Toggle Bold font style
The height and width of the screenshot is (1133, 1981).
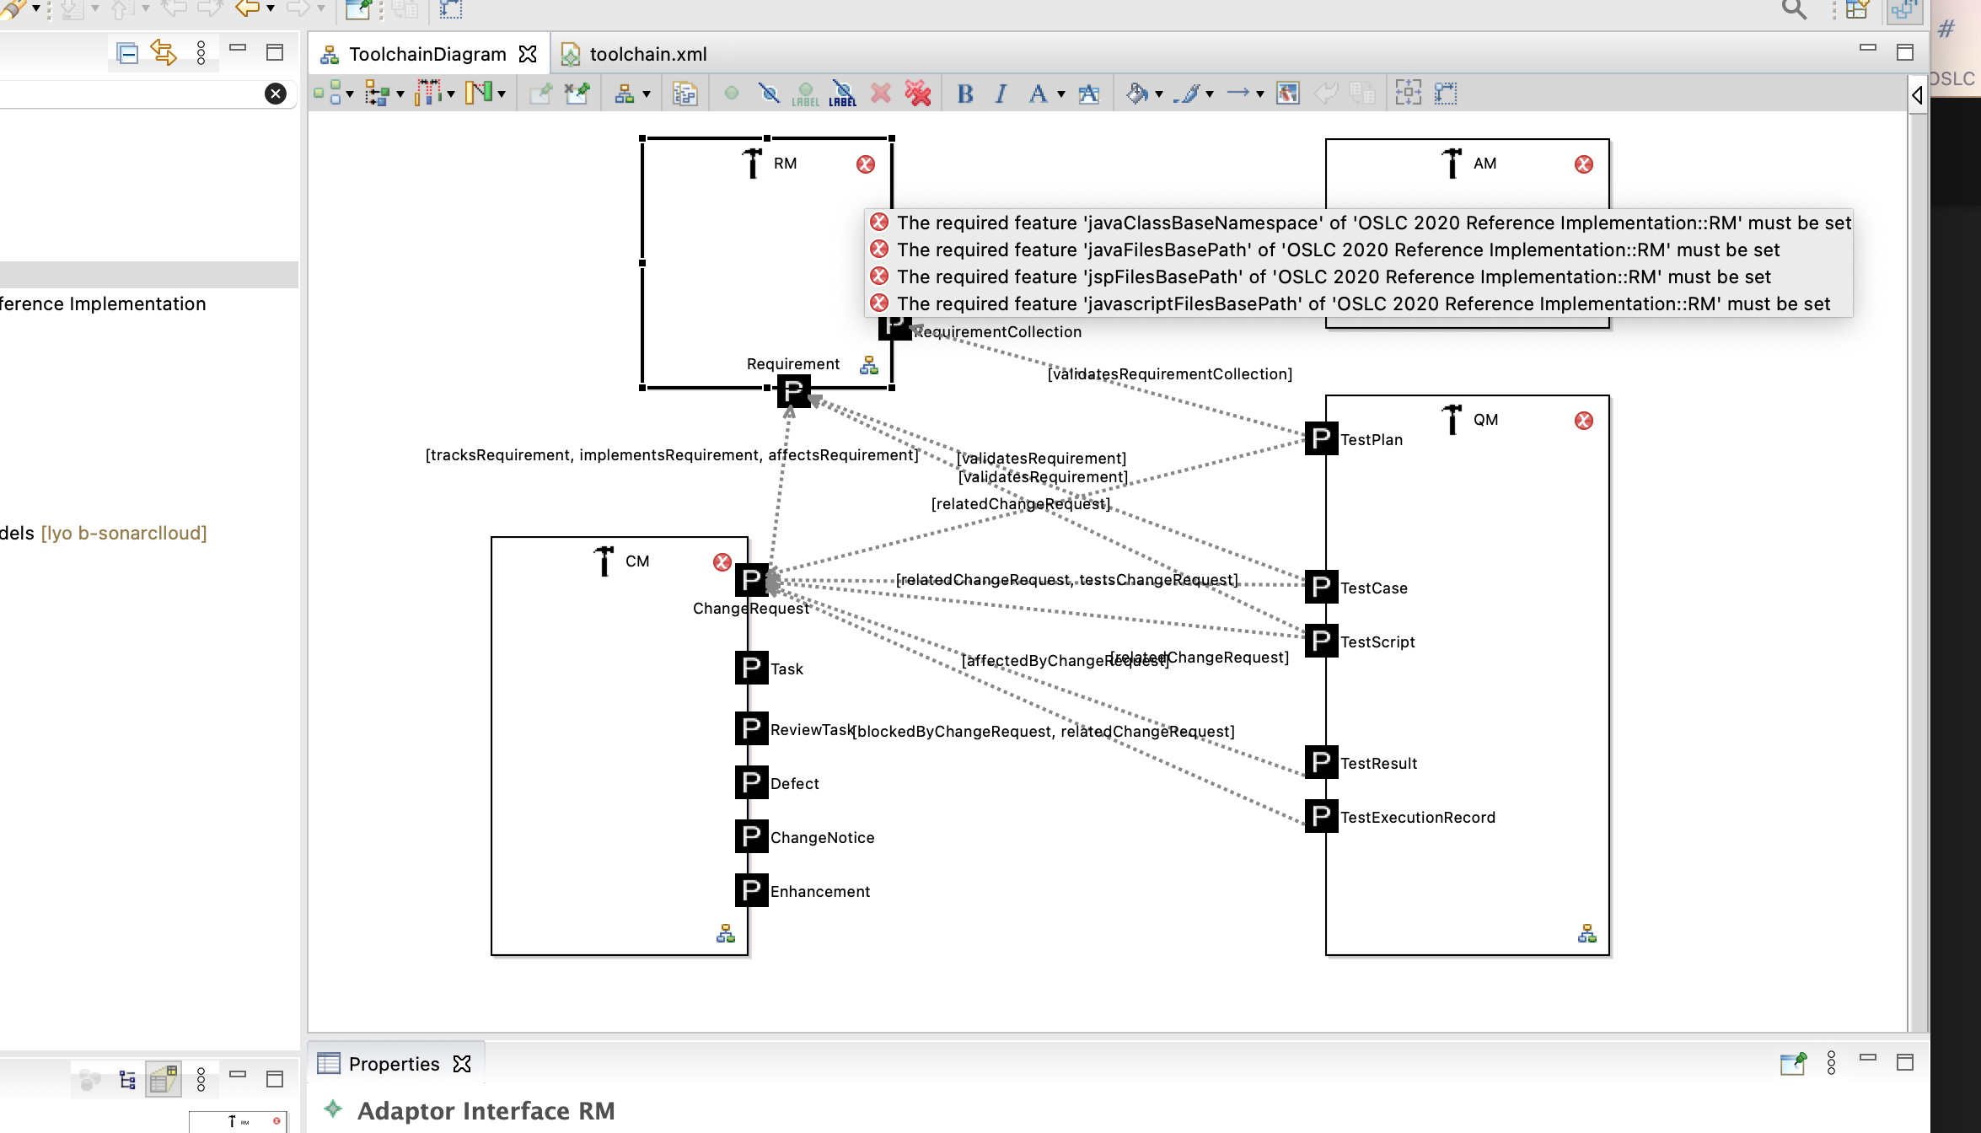pyautogui.click(x=965, y=94)
